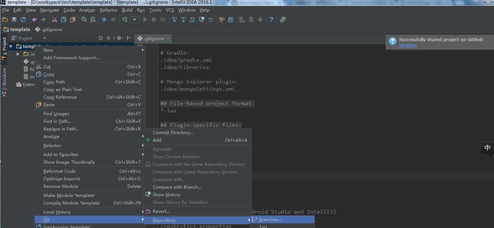Open the VCS menu in menu bar
Image resolution: width=494 pixels, height=228 pixels.
[x=170, y=10]
